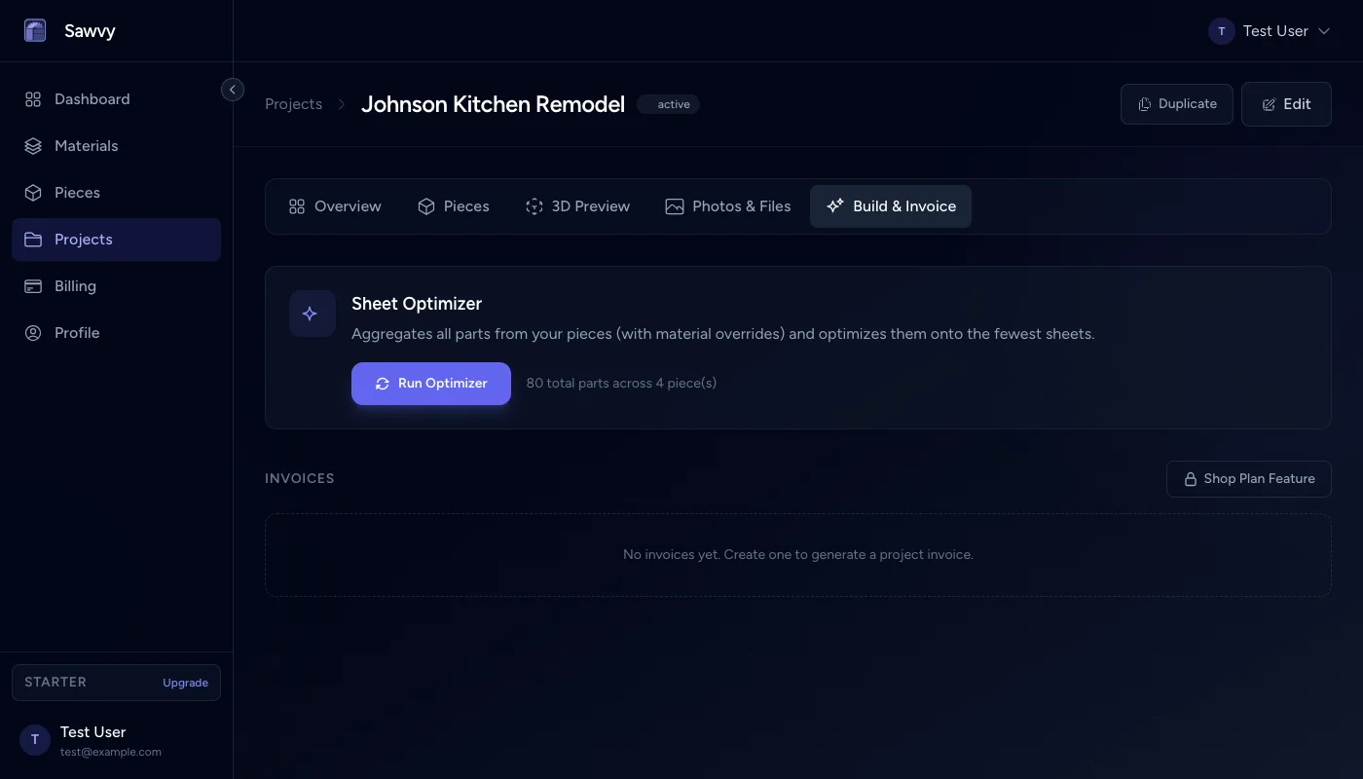This screenshot has height=779, width=1363.
Task: Switch to the 3D Preview tab
Action: (x=577, y=206)
